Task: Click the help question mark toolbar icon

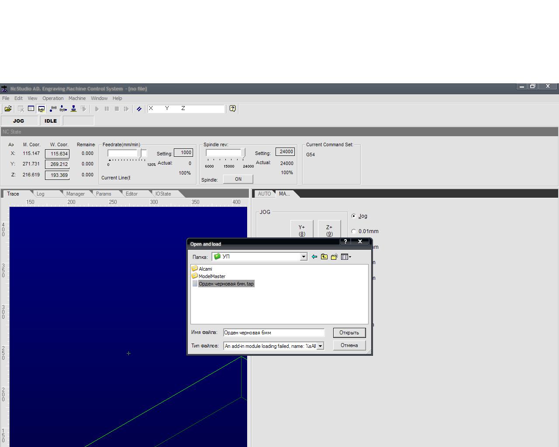Action: (232, 109)
